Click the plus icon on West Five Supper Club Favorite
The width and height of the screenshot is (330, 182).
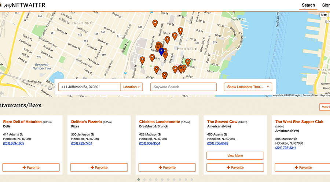tap(296, 167)
